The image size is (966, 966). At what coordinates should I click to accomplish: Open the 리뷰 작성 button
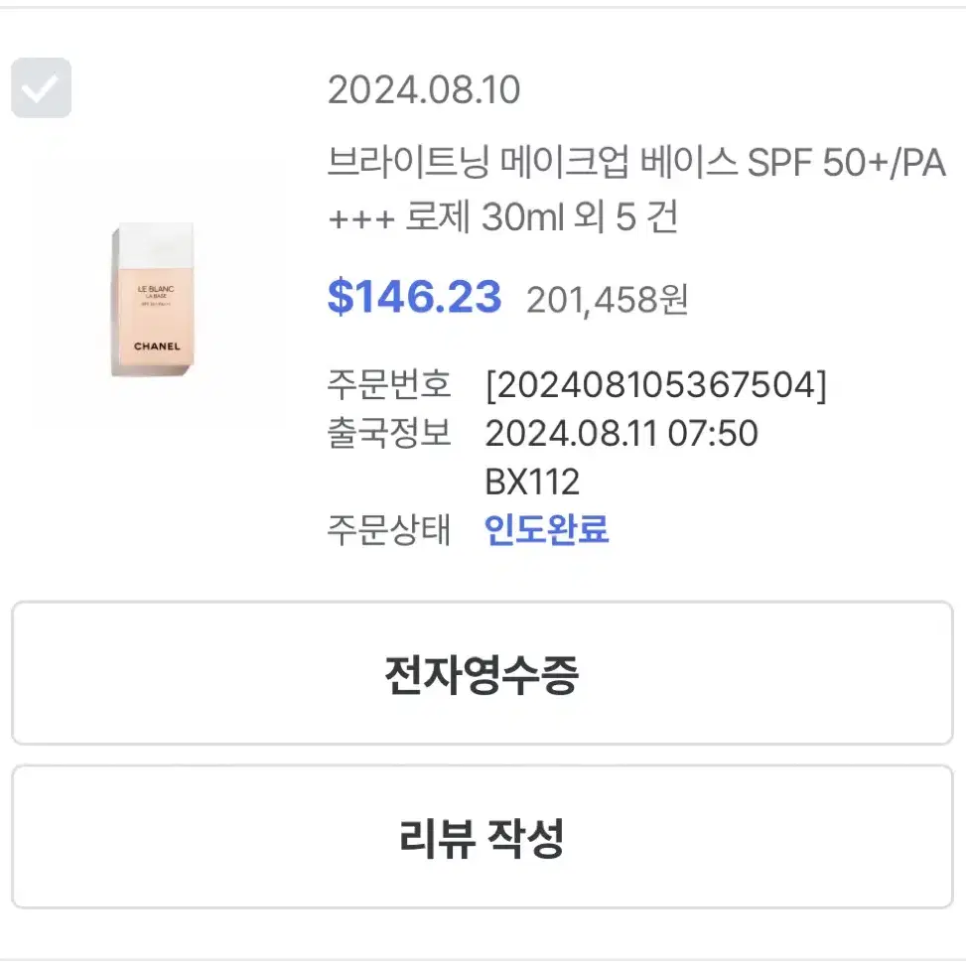tap(483, 837)
